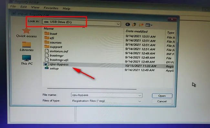The image size is (210, 128).
Task: Click the Back navigation arrow icon
Action: click(128, 24)
